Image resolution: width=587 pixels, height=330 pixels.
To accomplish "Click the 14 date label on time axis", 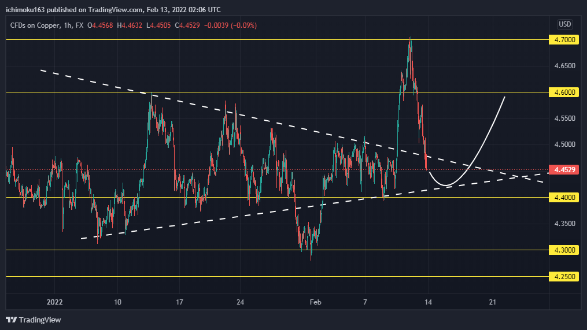I will (x=429, y=302).
